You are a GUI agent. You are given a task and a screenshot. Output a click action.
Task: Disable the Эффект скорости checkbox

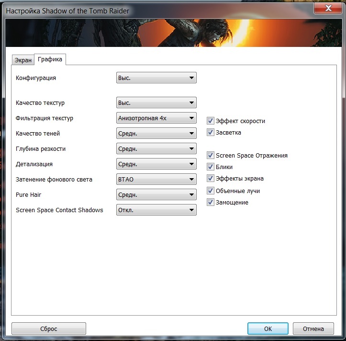click(x=211, y=121)
